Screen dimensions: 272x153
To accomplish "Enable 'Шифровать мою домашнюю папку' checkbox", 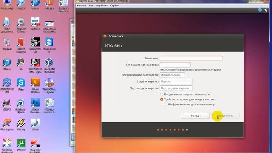I will pos(165,105).
